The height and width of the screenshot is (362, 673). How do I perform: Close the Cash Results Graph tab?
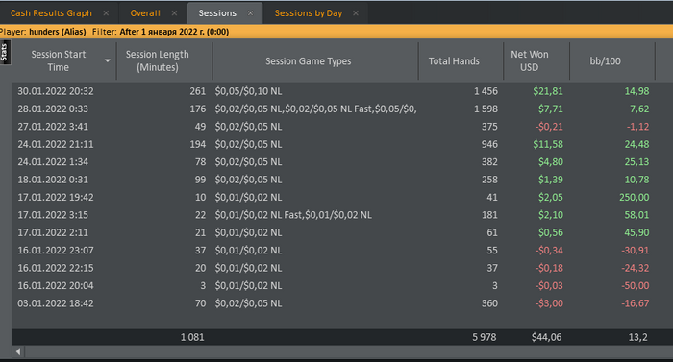coord(106,13)
